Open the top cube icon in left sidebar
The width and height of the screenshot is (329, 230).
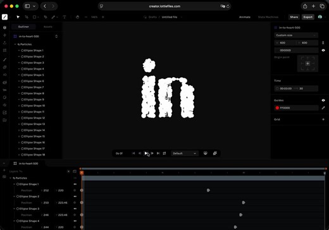point(4,28)
